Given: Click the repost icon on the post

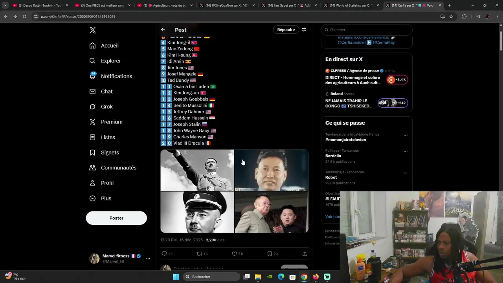Looking at the screenshot, I should [x=199, y=254].
